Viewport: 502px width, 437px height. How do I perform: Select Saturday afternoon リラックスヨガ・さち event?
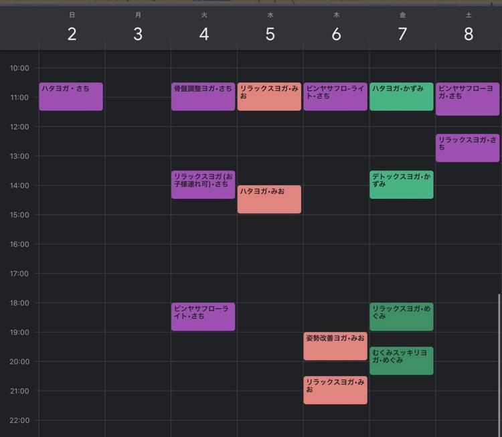coord(467,148)
